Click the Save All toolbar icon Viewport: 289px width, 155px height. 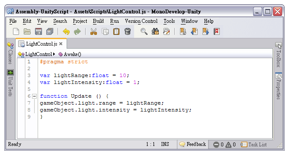point(50,31)
